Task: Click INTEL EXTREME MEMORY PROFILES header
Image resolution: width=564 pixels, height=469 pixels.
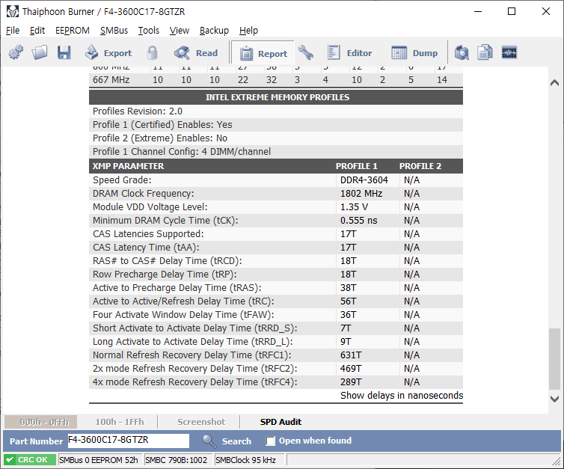Action: point(276,97)
